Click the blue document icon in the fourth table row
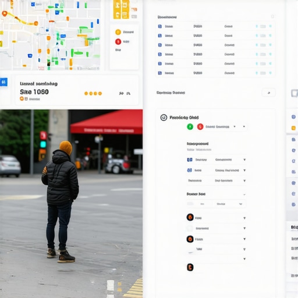The image size is (298, 298). point(160,54)
